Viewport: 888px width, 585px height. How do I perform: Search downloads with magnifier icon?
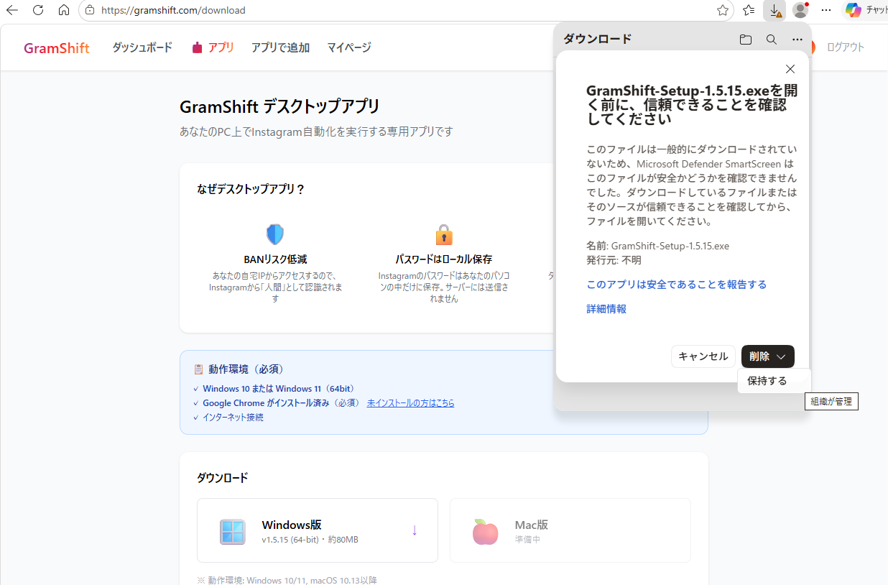tap(772, 40)
